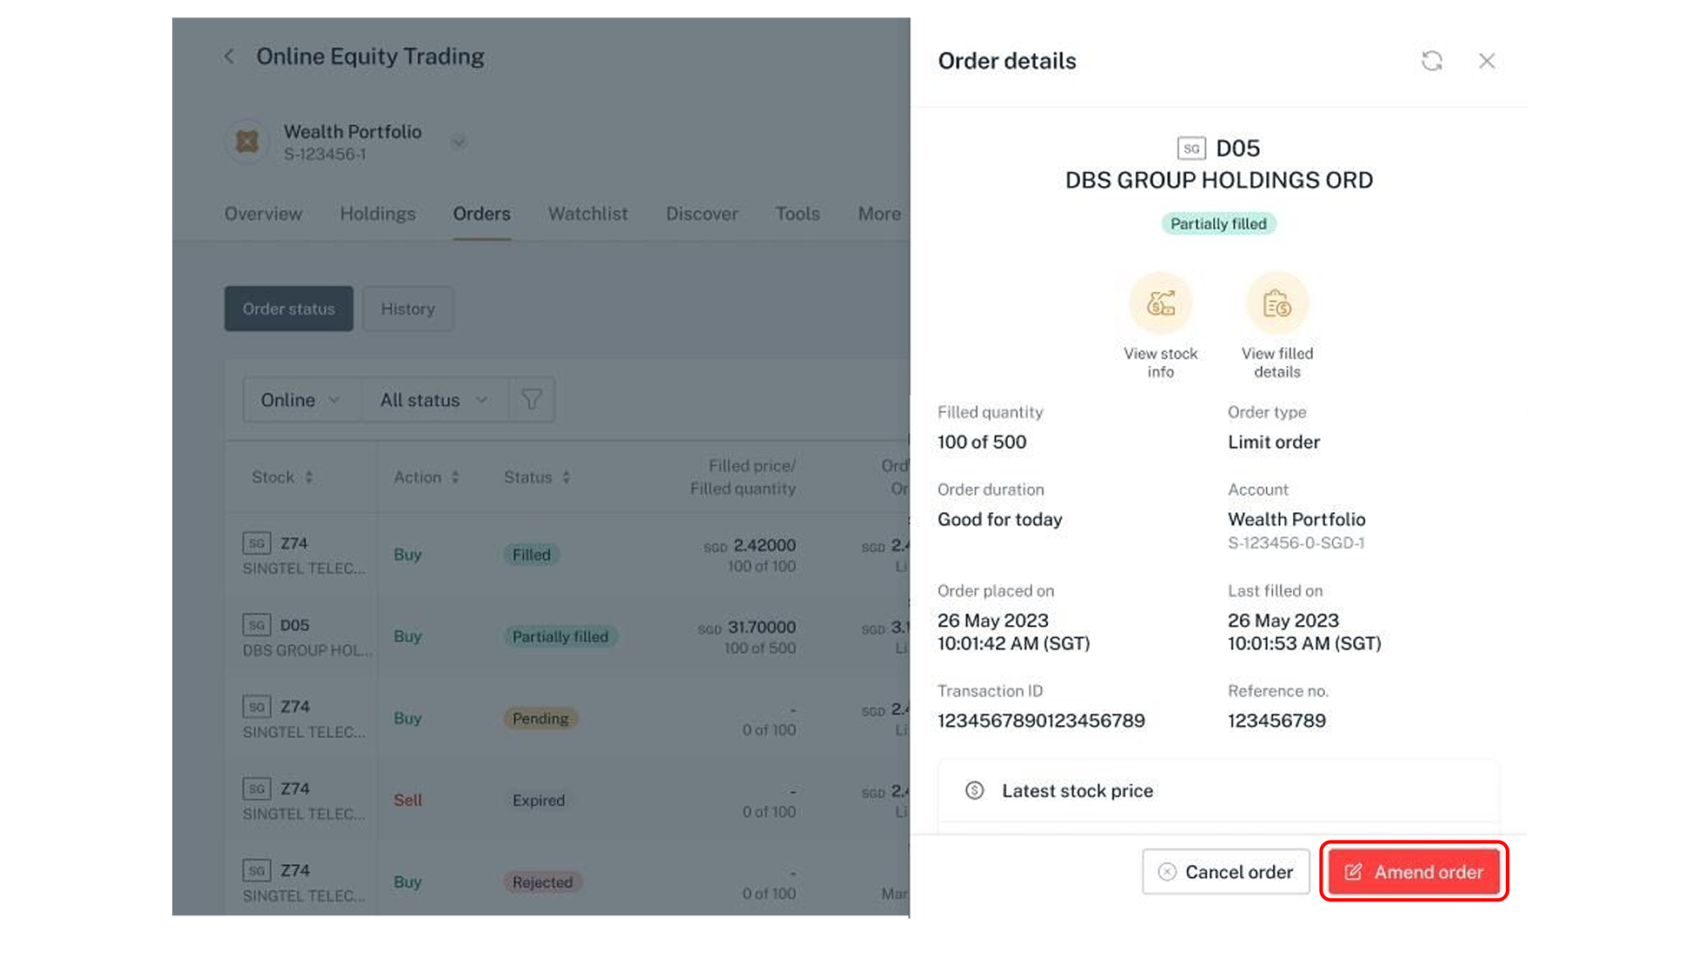Click the filter funnel icon

point(532,400)
